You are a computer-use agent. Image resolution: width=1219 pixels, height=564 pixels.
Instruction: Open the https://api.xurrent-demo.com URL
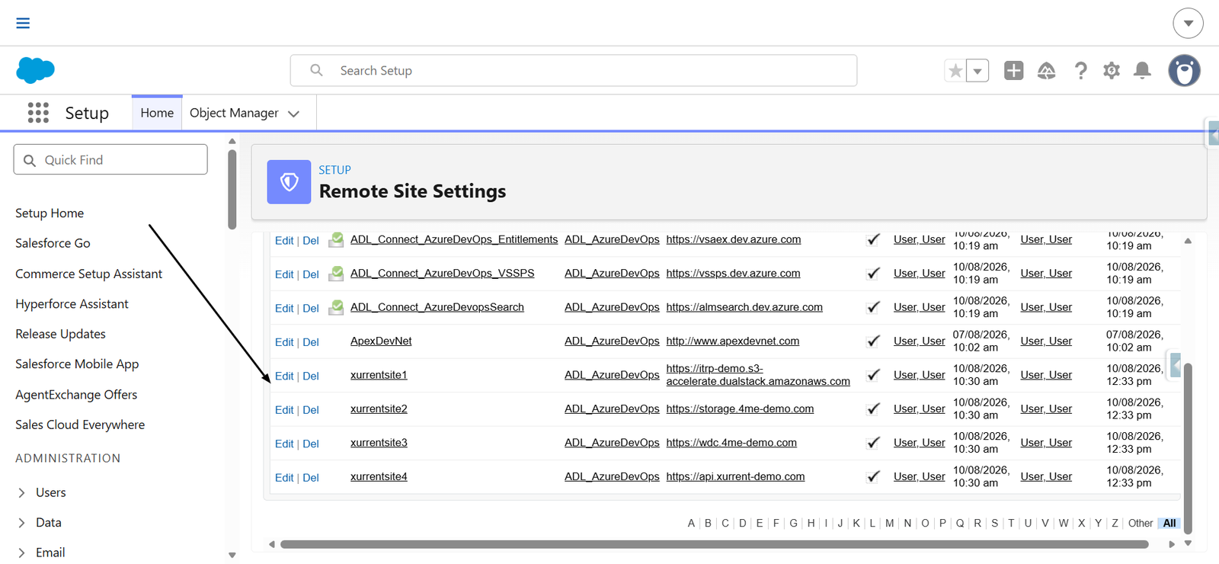(735, 476)
